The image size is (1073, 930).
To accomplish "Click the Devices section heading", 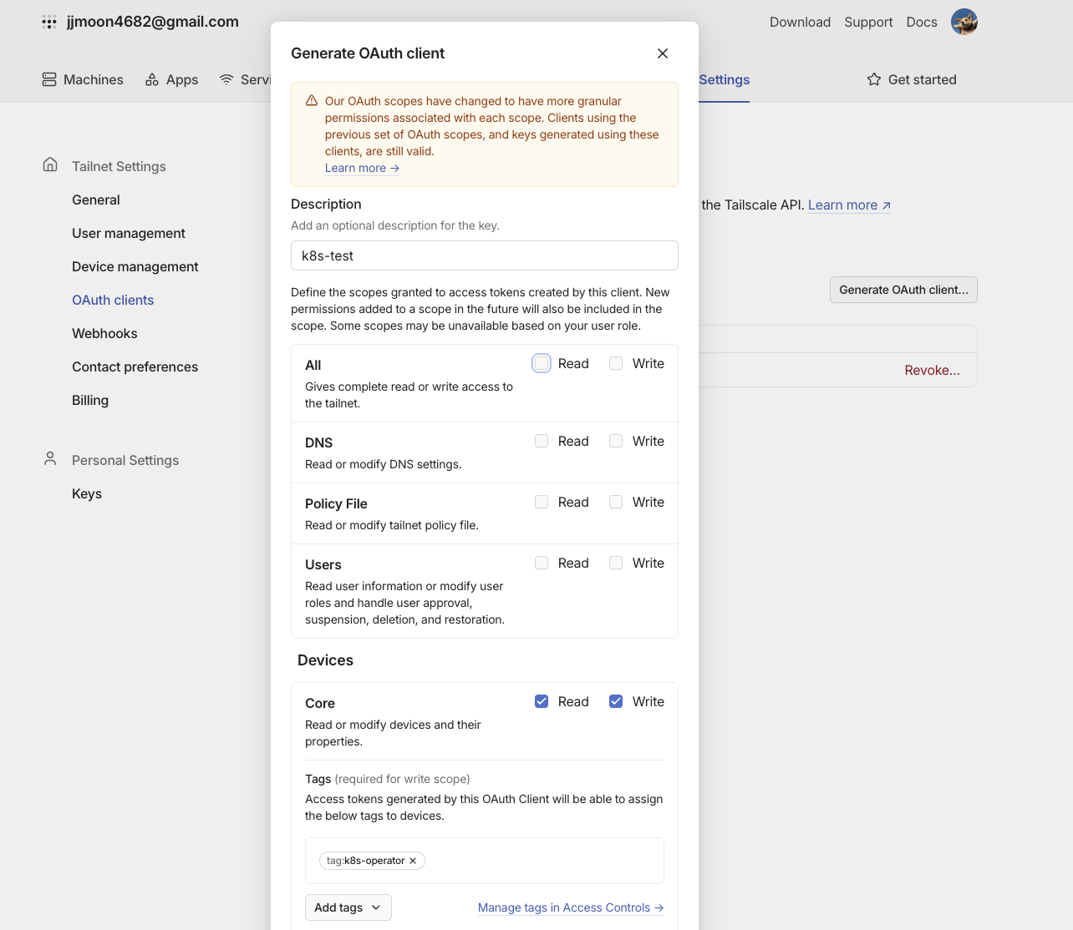I will pyautogui.click(x=325, y=660).
